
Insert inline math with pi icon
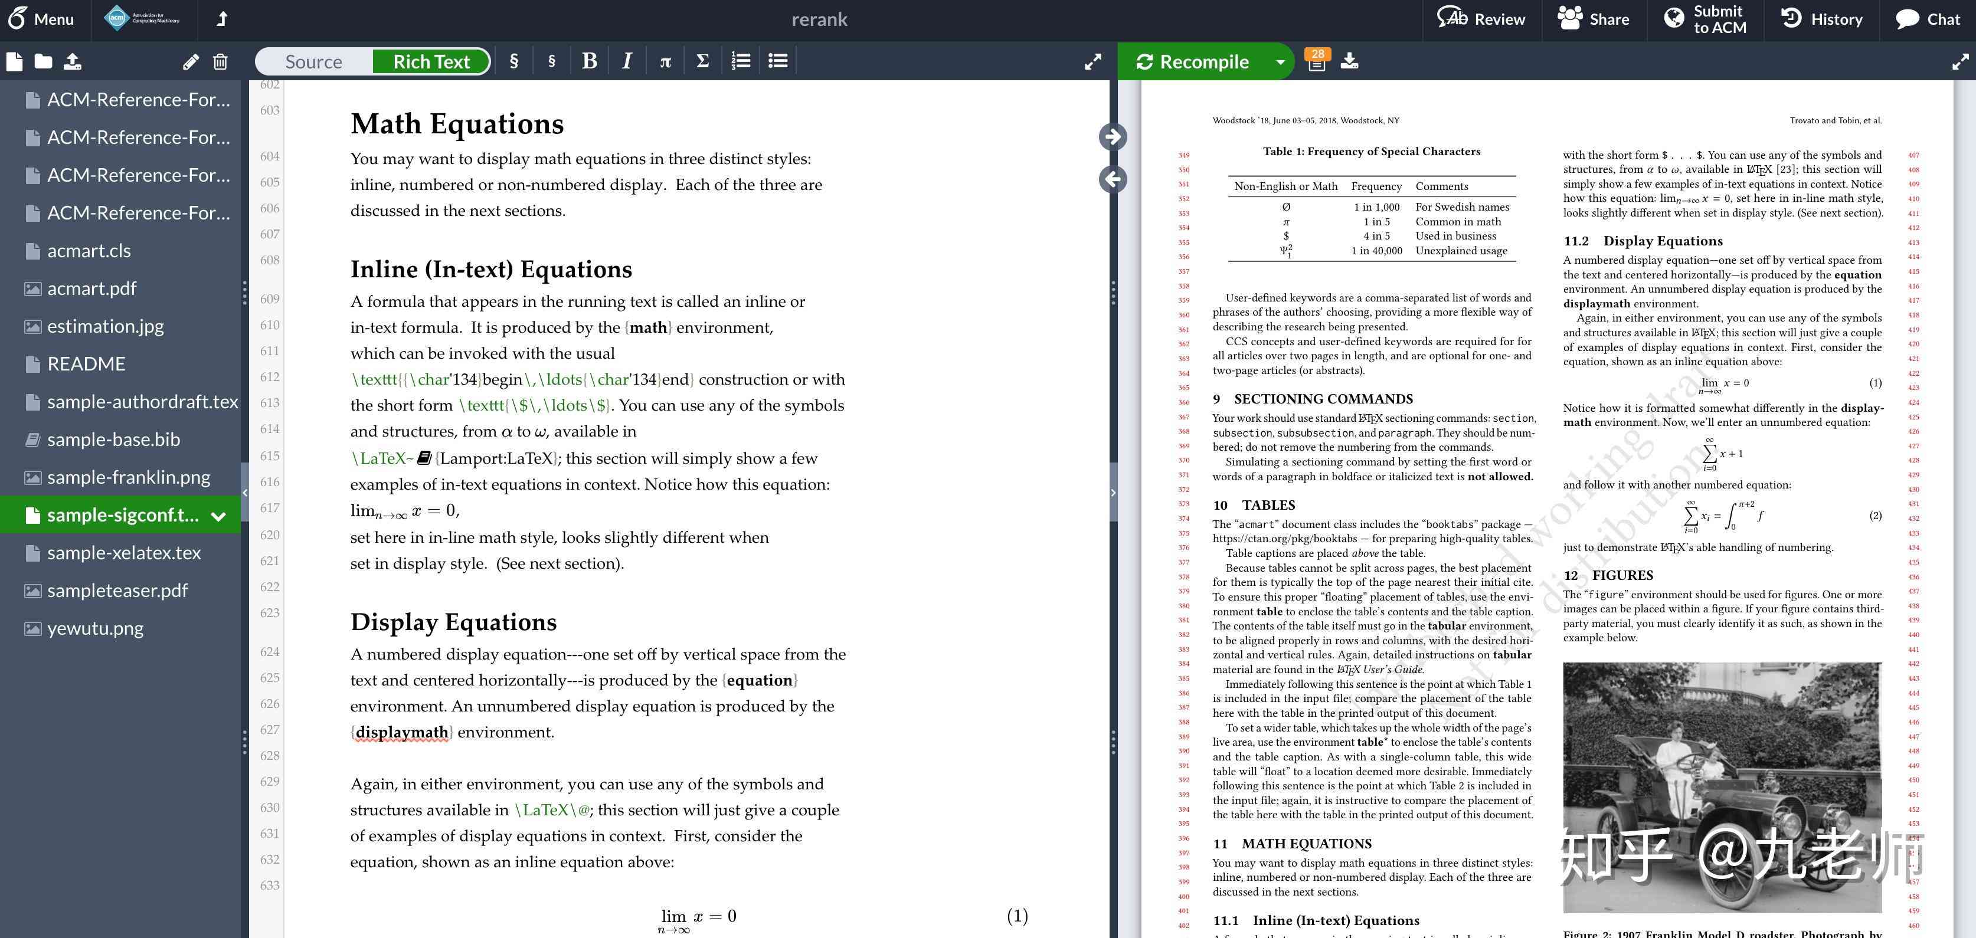tap(665, 61)
